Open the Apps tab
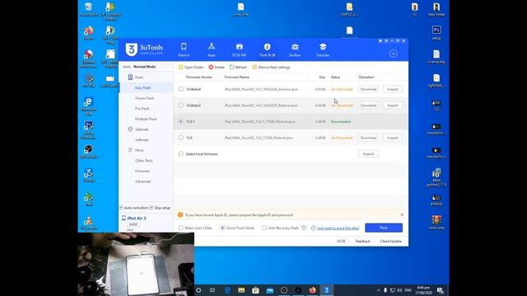 [x=212, y=49]
